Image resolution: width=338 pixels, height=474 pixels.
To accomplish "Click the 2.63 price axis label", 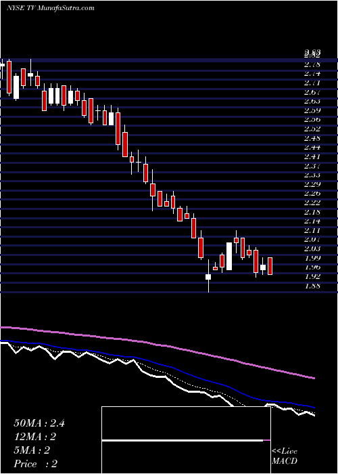I will pyautogui.click(x=312, y=101).
